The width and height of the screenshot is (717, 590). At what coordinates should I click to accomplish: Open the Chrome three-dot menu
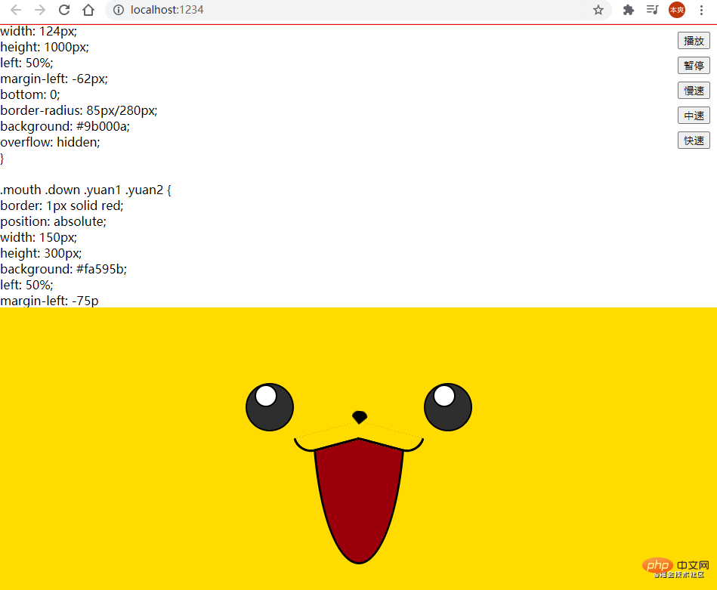point(700,10)
